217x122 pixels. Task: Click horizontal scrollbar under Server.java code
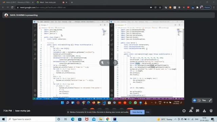click(147, 97)
